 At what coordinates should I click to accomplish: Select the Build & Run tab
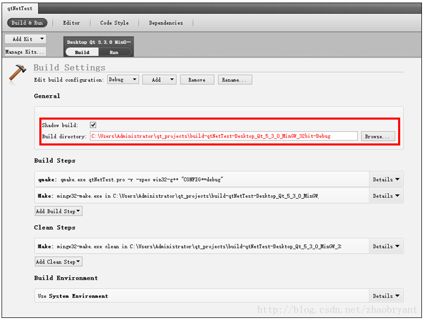(x=27, y=23)
